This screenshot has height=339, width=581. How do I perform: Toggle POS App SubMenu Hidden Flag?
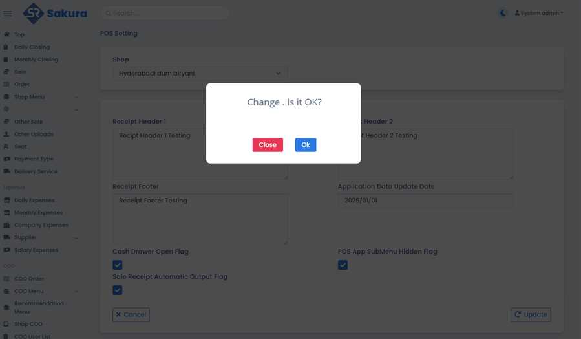click(343, 265)
